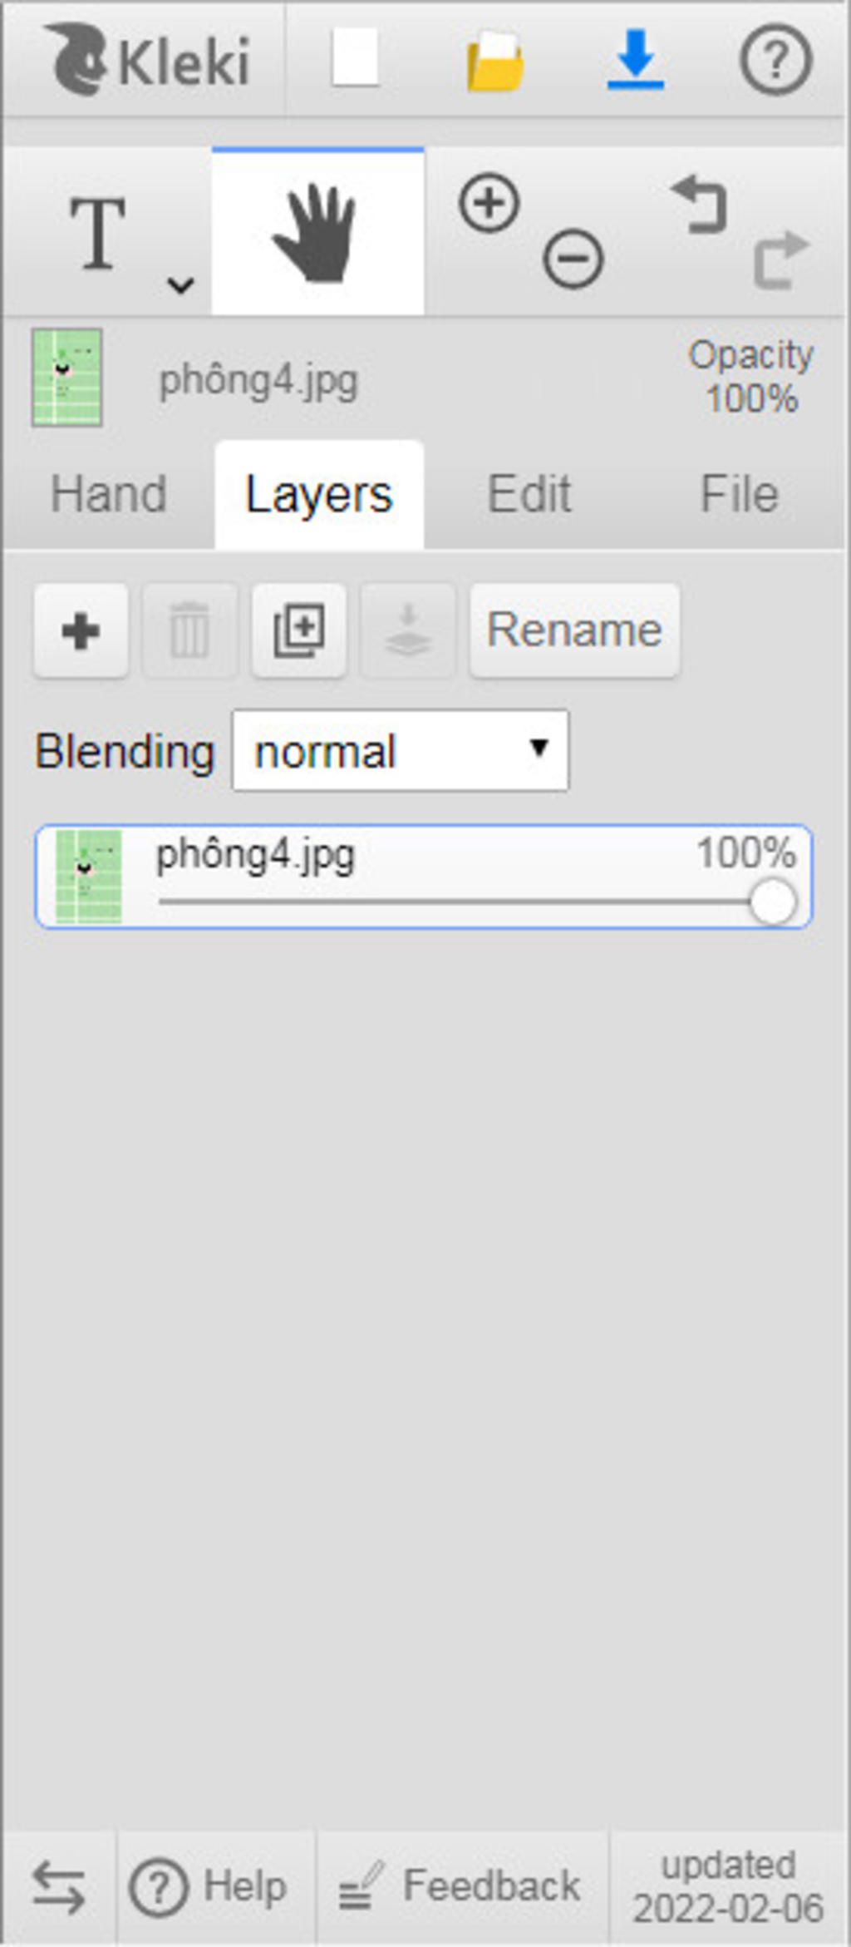
Task: Zoom in with the plus magnifier
Action: 489,202
